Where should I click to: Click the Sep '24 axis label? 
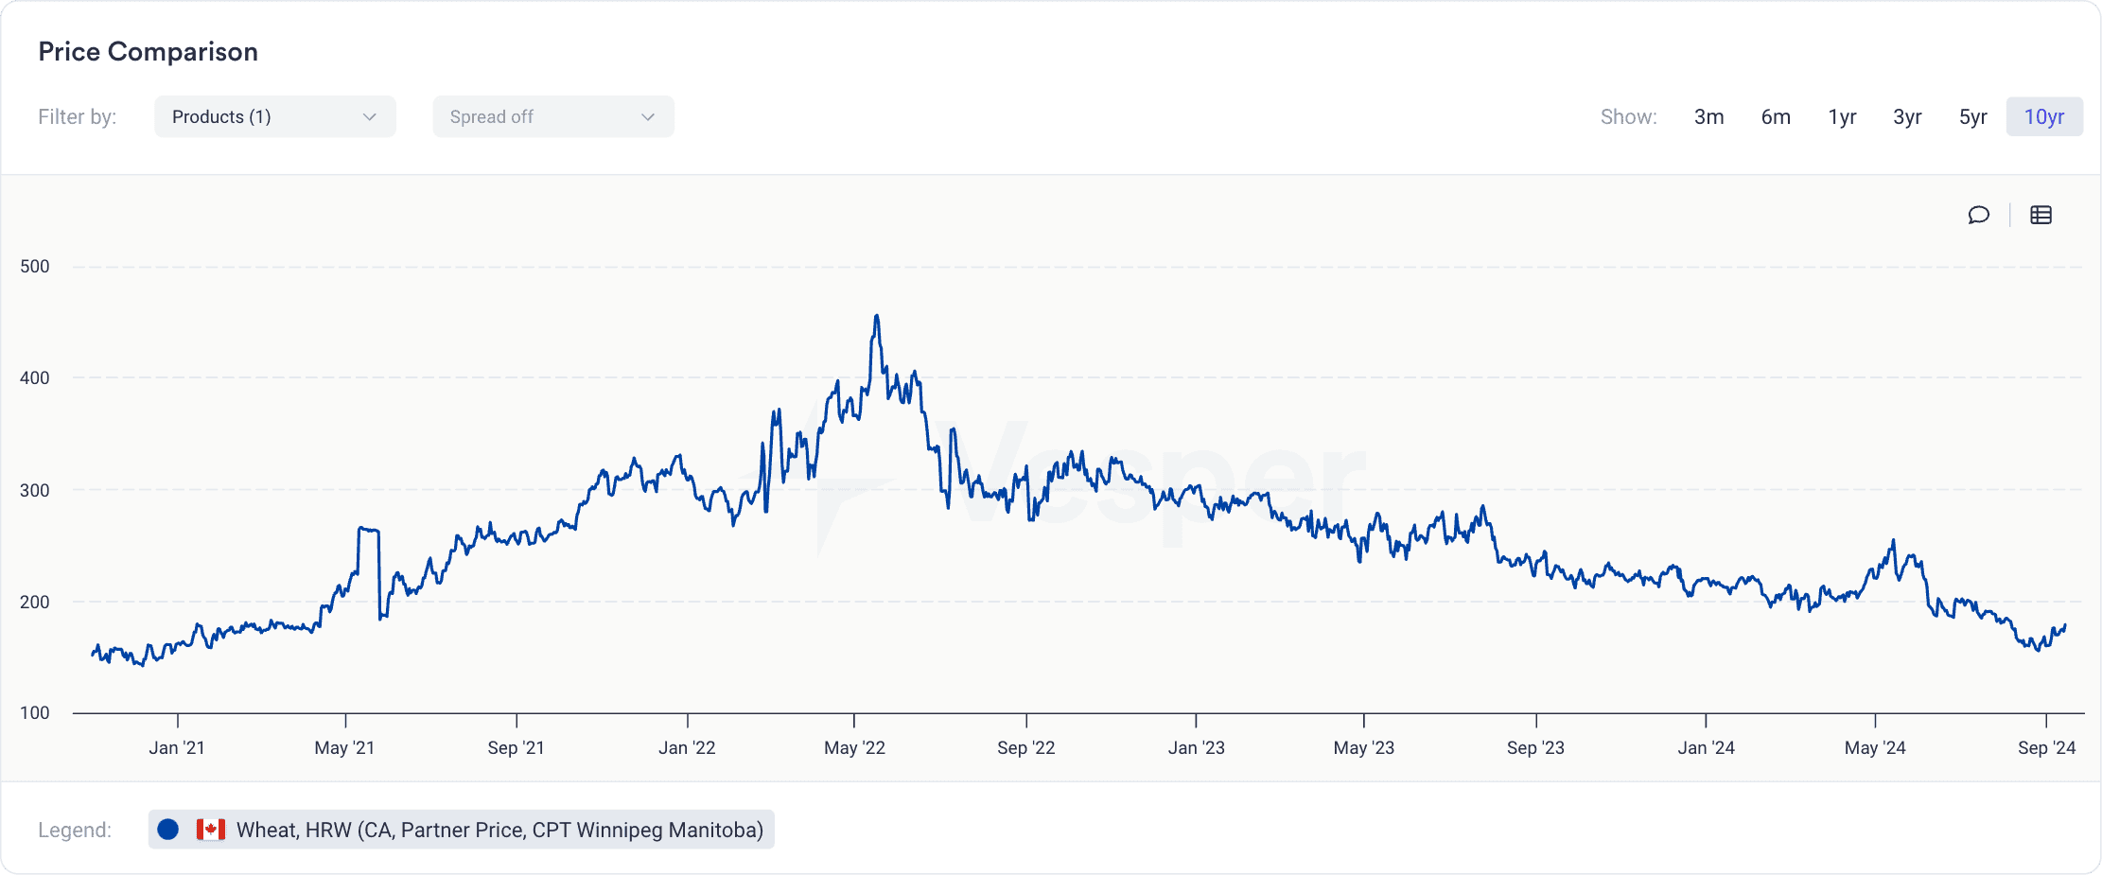point(2046,747)
